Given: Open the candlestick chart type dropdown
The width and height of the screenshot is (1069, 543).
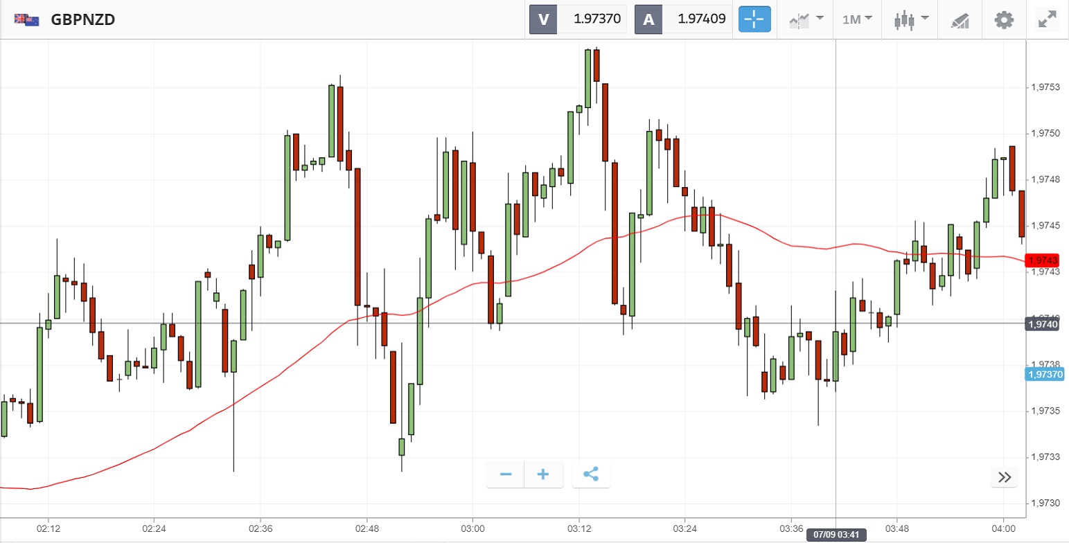Looking at the screenshot, I should pyautogui.click(x=910, y=19).
